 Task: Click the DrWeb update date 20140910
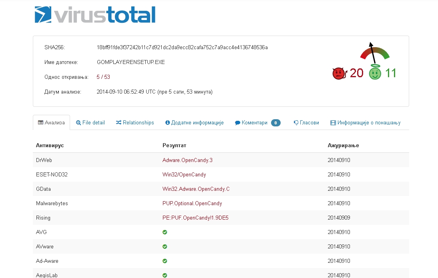[339, 160]
